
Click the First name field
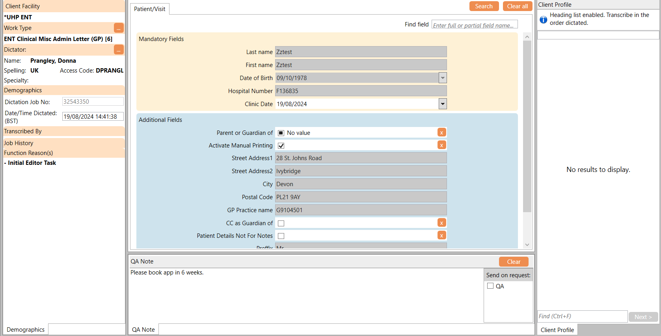361,65
